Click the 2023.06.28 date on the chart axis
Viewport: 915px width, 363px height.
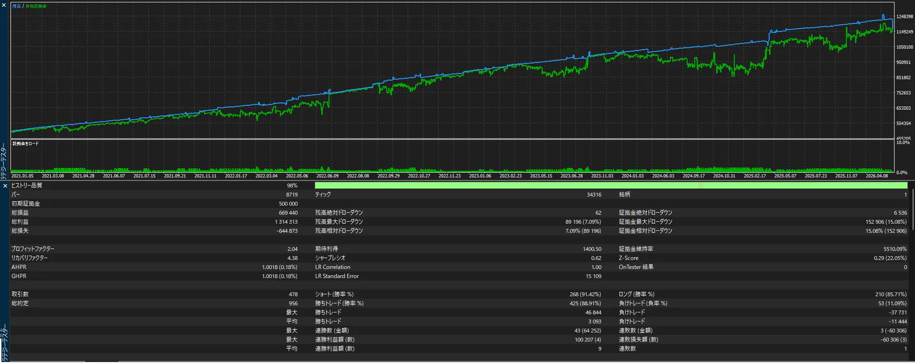click(572, 176)
